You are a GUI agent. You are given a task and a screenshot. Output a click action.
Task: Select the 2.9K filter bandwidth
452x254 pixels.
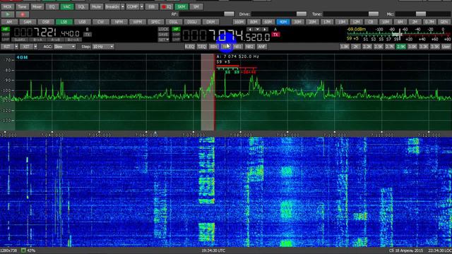pos(401,47)
